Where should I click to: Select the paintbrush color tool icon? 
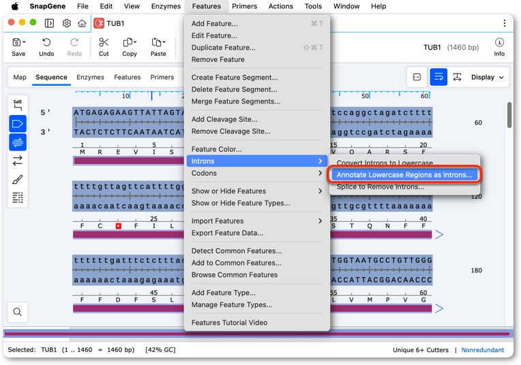[18, 180]
